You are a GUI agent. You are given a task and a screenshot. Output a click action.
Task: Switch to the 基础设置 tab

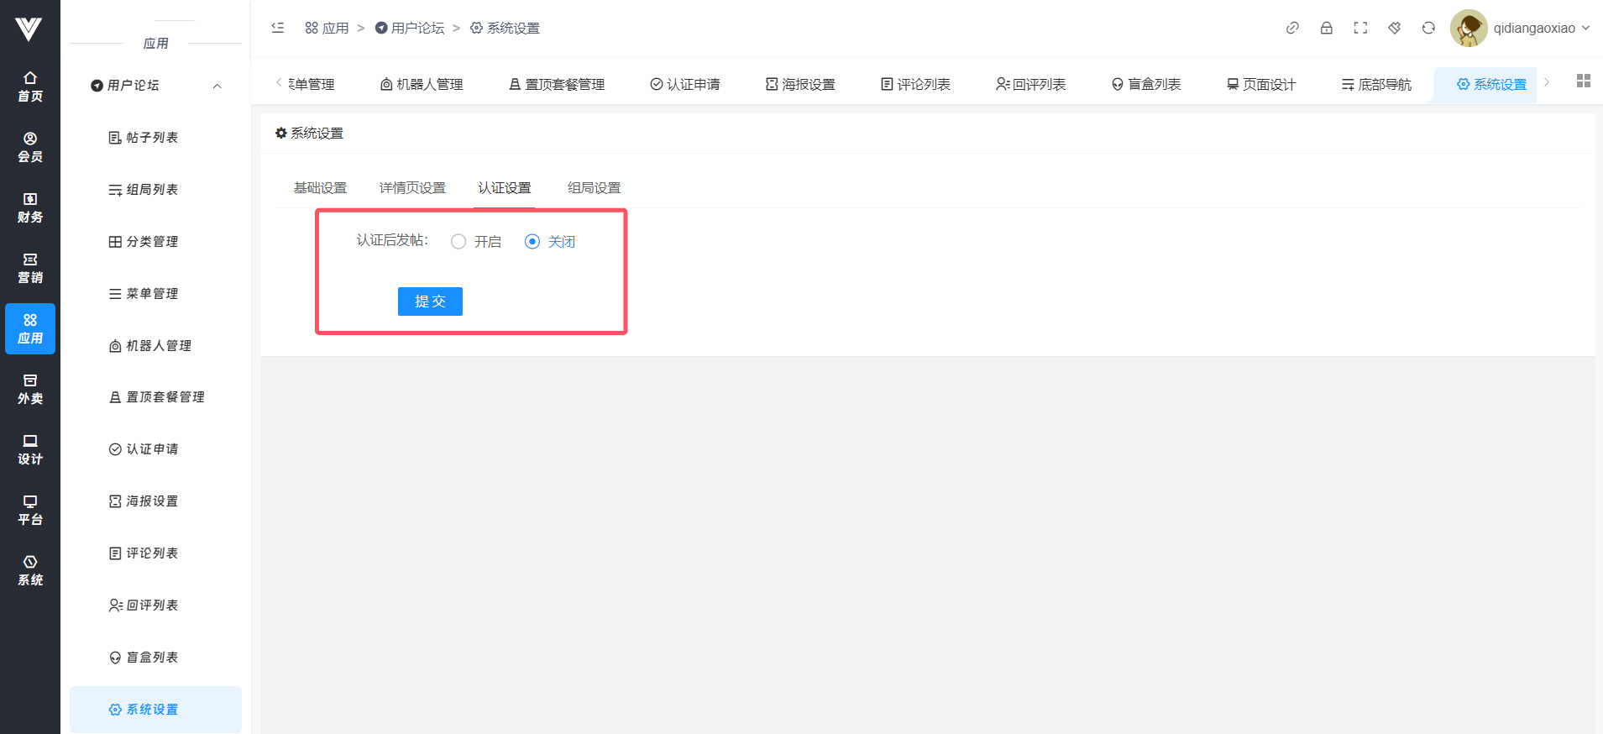(x=320, y=188)
